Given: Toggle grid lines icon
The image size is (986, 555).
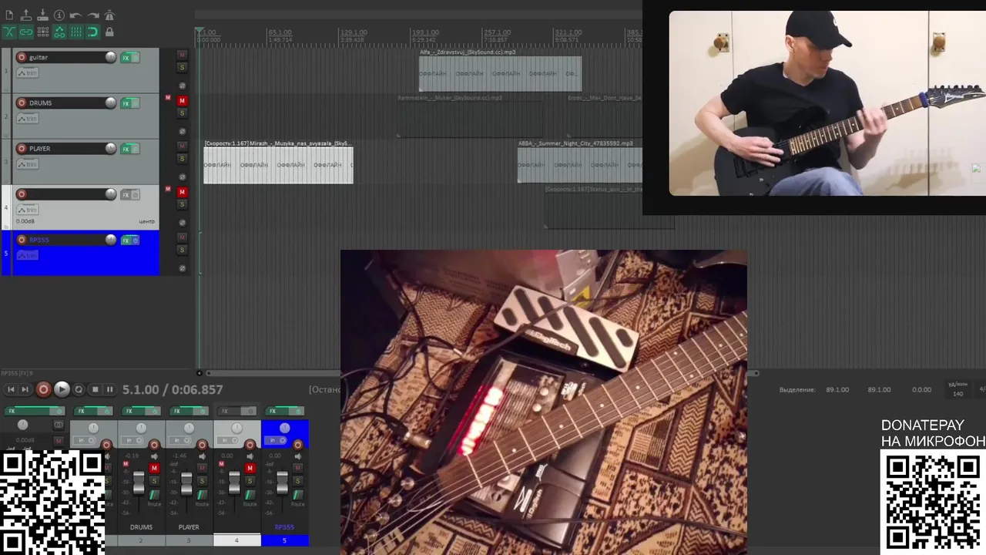Looking at the screenshot, I should coord(75,32).
